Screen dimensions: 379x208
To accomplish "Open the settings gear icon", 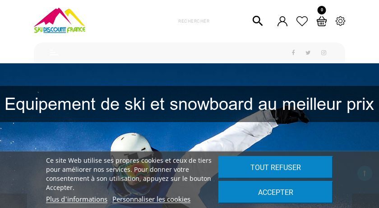I will pyautogui.click(x=340, y=21).
